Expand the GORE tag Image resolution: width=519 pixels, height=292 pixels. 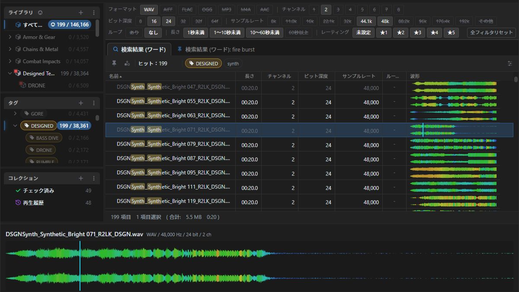tap(15, 113)
